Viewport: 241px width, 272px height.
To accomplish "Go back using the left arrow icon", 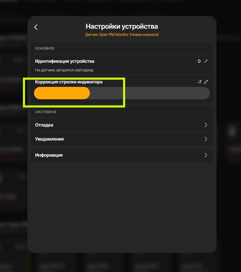I will 36,27.
